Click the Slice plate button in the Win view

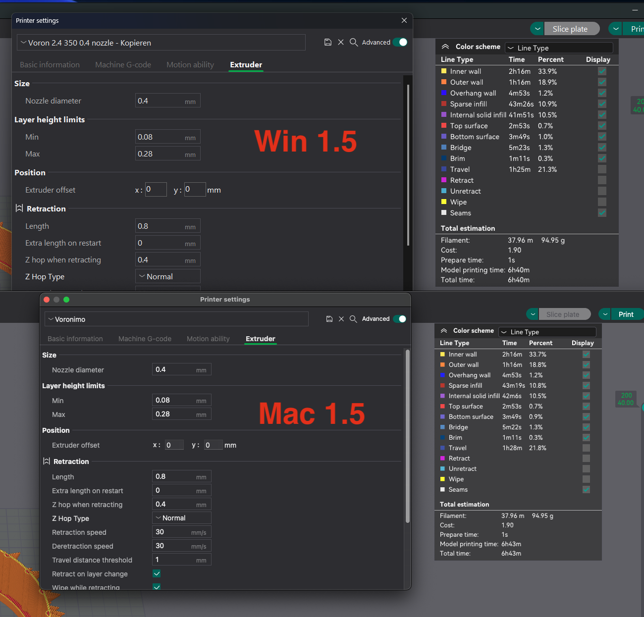572,28
